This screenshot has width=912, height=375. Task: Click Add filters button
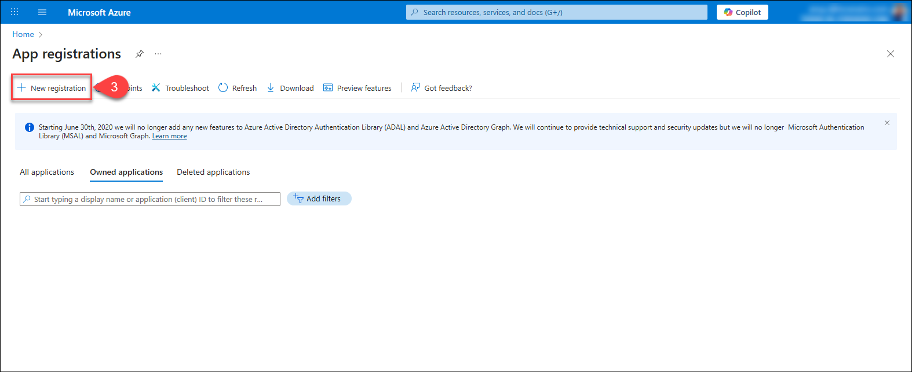(319, 198)
